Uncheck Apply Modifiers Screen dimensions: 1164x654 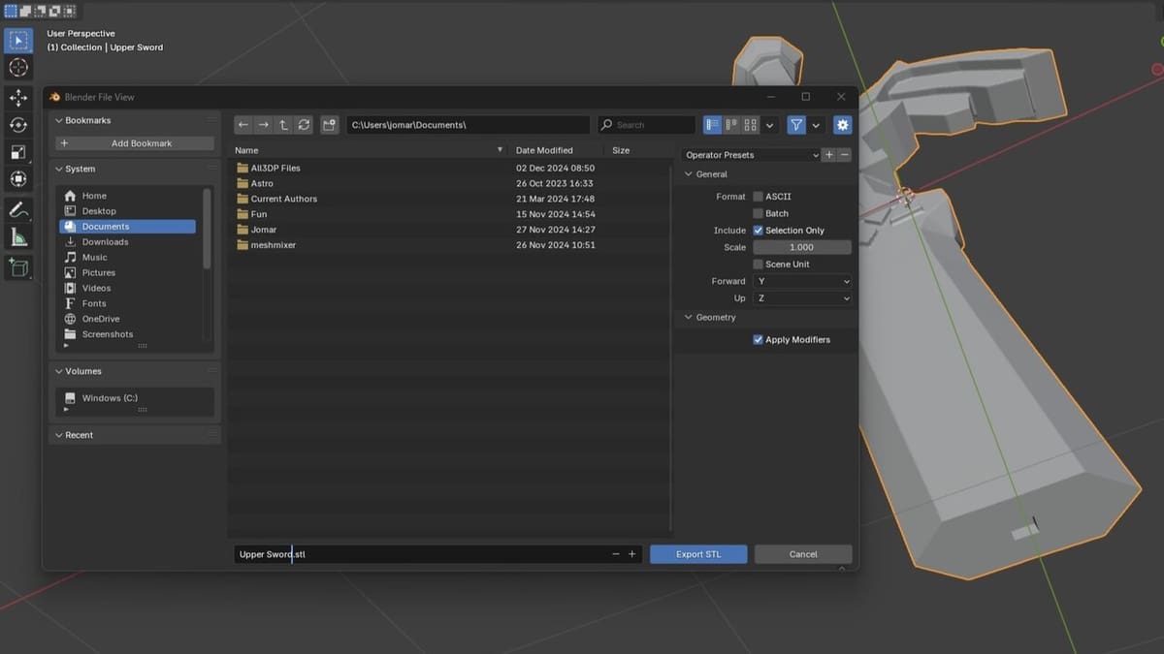[x=758, y=340]
